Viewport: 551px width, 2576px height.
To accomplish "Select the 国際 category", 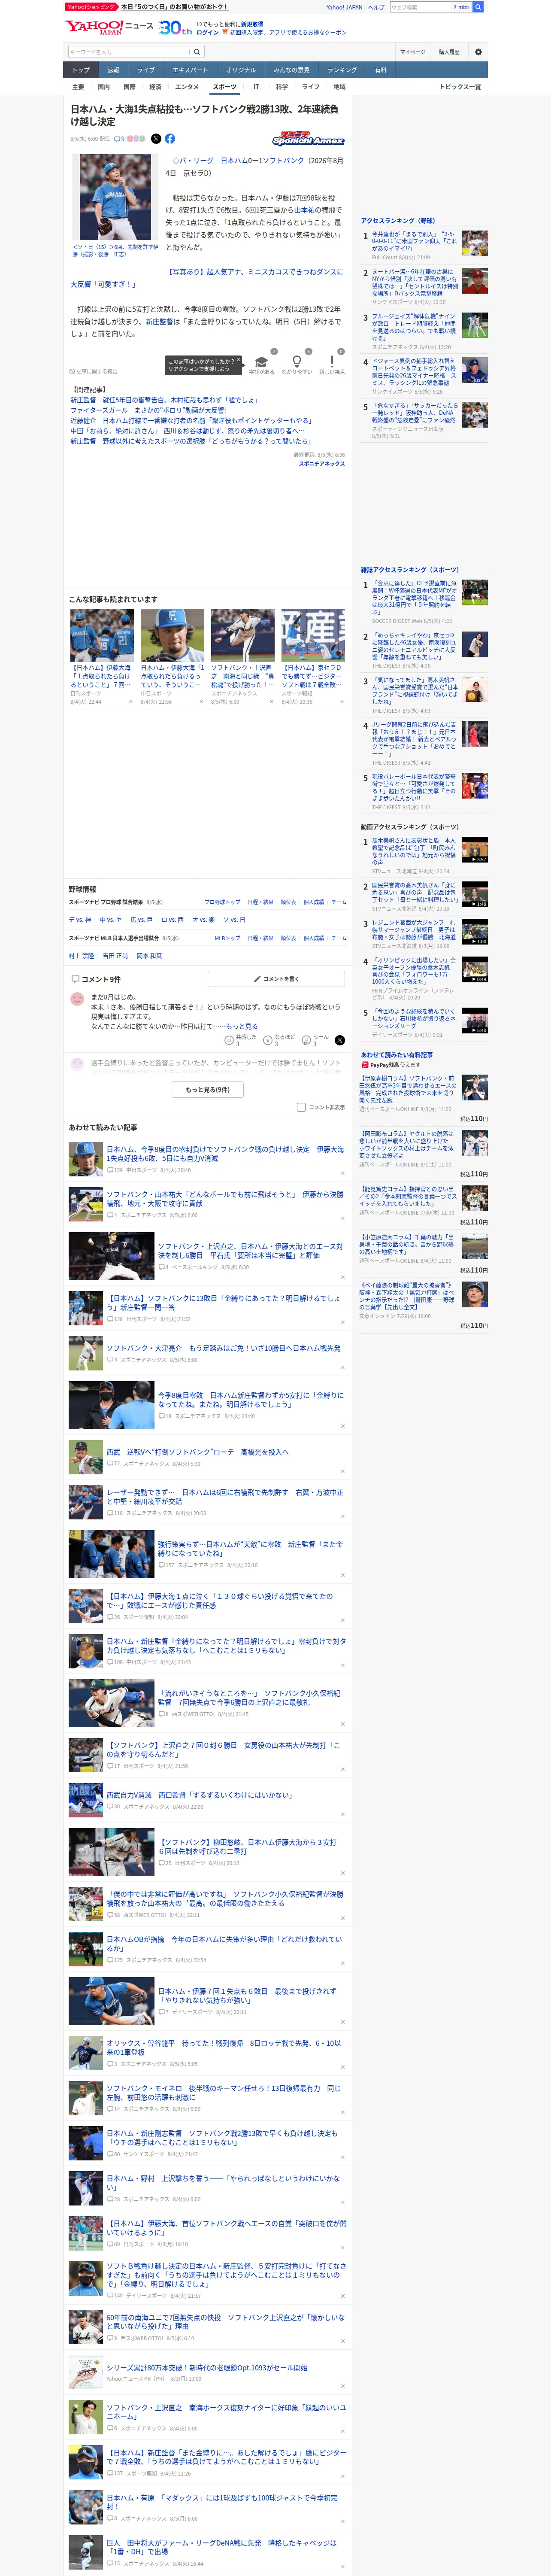I will pyautogui.click(x=129, y=87).
